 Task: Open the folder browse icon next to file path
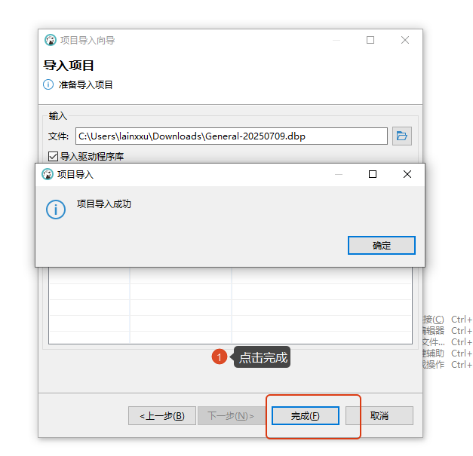[x=402, y=136]
